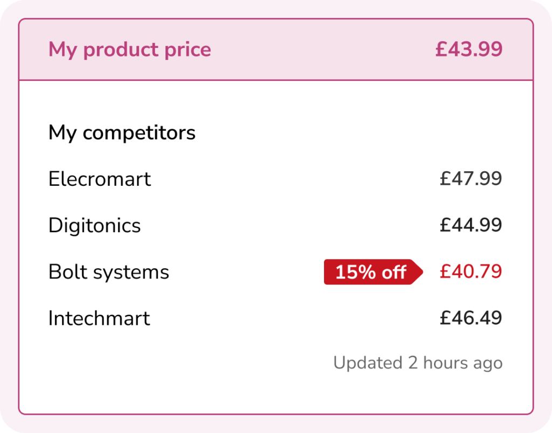This screenshot has height=433, width=552.
Task: Click Elecromart's price of £47.99
Action: tap(471, 179)
